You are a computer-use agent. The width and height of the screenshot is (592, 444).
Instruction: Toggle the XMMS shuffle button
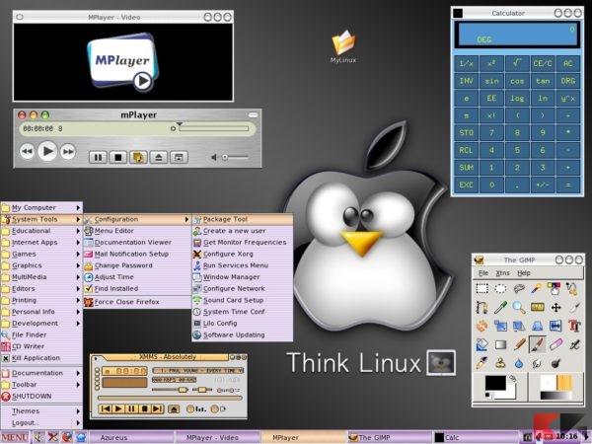pyautogui.click(x=196, y=408)
